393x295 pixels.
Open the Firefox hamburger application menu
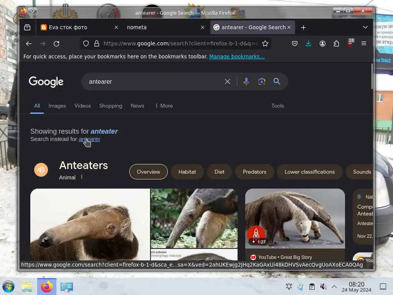364,44
